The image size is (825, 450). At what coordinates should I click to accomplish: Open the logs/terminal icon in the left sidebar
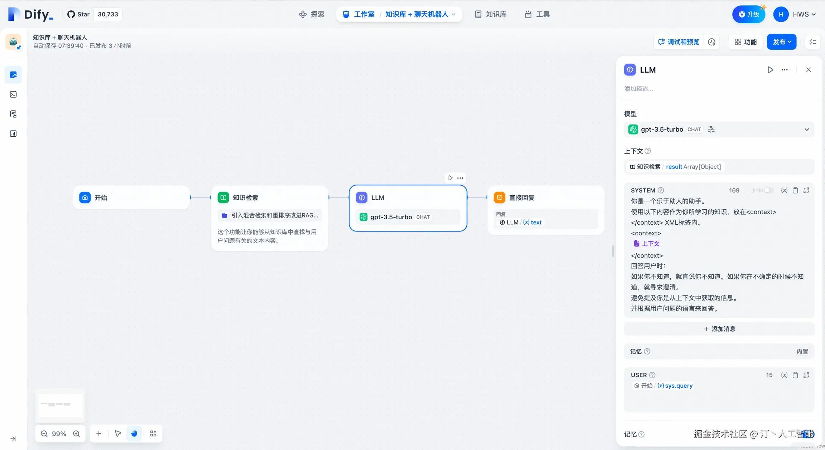13,94
